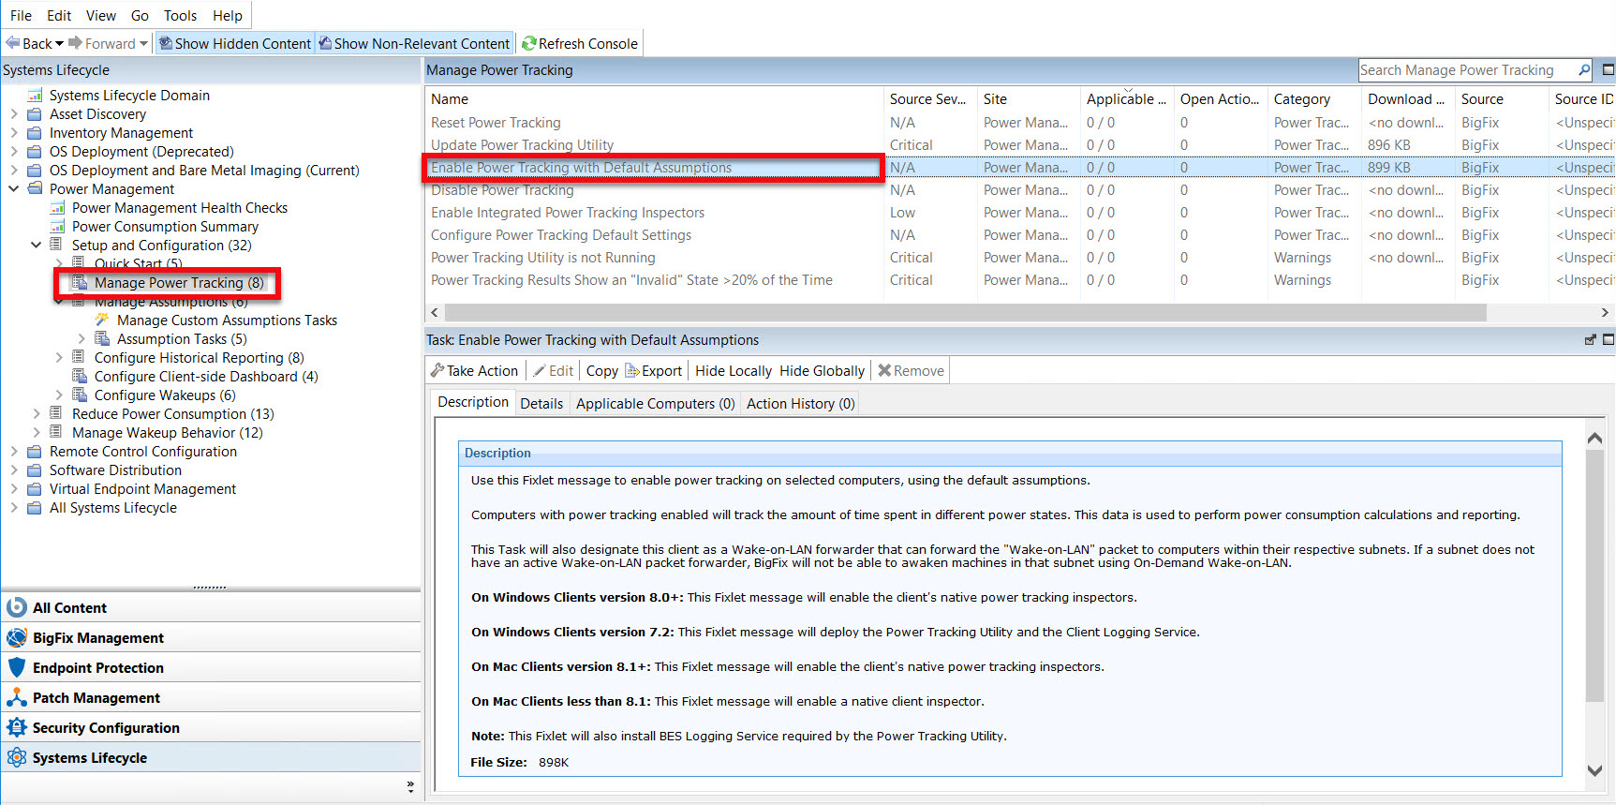Image resolution: width=1616 pixels, height=805 pixels.
Task: Click the Copy button in task toolbar
Action: pos(601,371)
